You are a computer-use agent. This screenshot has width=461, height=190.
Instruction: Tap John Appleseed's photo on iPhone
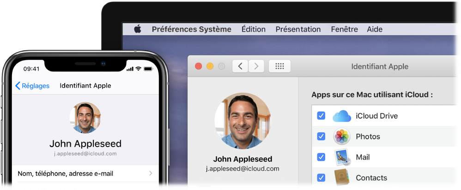coord(85,118)
